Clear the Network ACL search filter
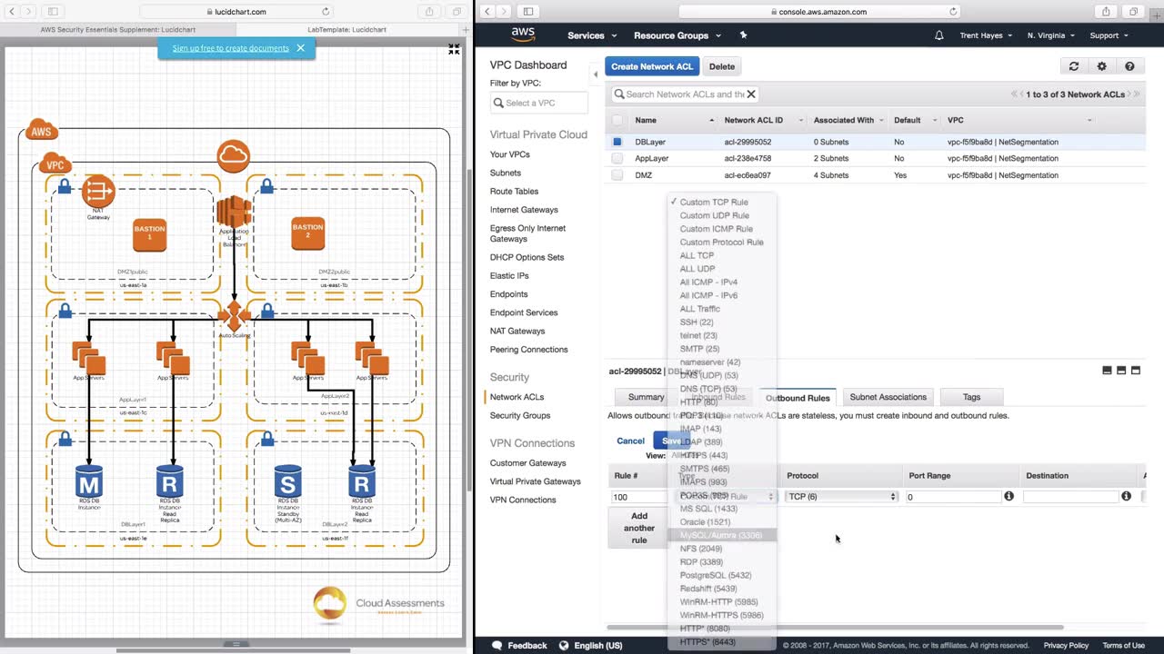Image resolution: width=1164 pixels, height=654 pixels. tap(751, 94)
